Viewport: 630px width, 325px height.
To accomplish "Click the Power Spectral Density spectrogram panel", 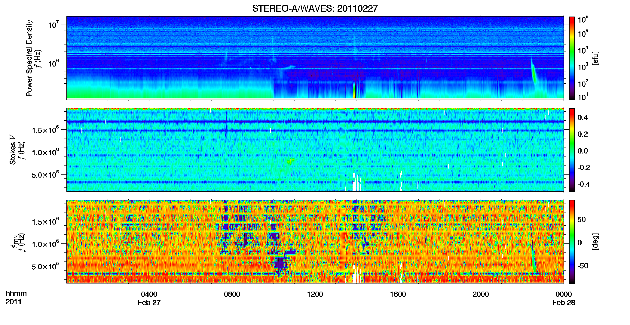I will 315,58.
